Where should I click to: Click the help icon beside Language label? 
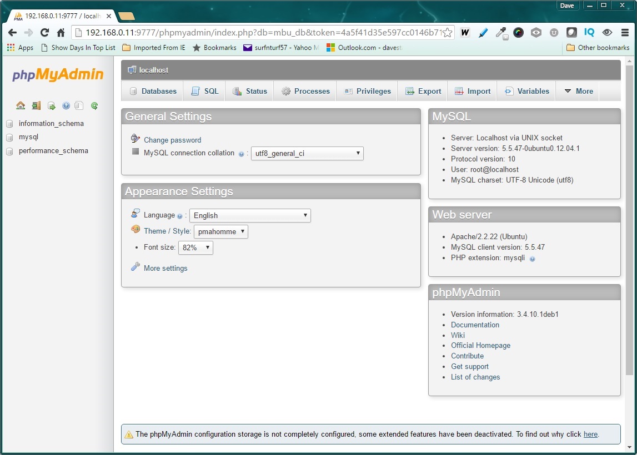click(x=179, y=216)
